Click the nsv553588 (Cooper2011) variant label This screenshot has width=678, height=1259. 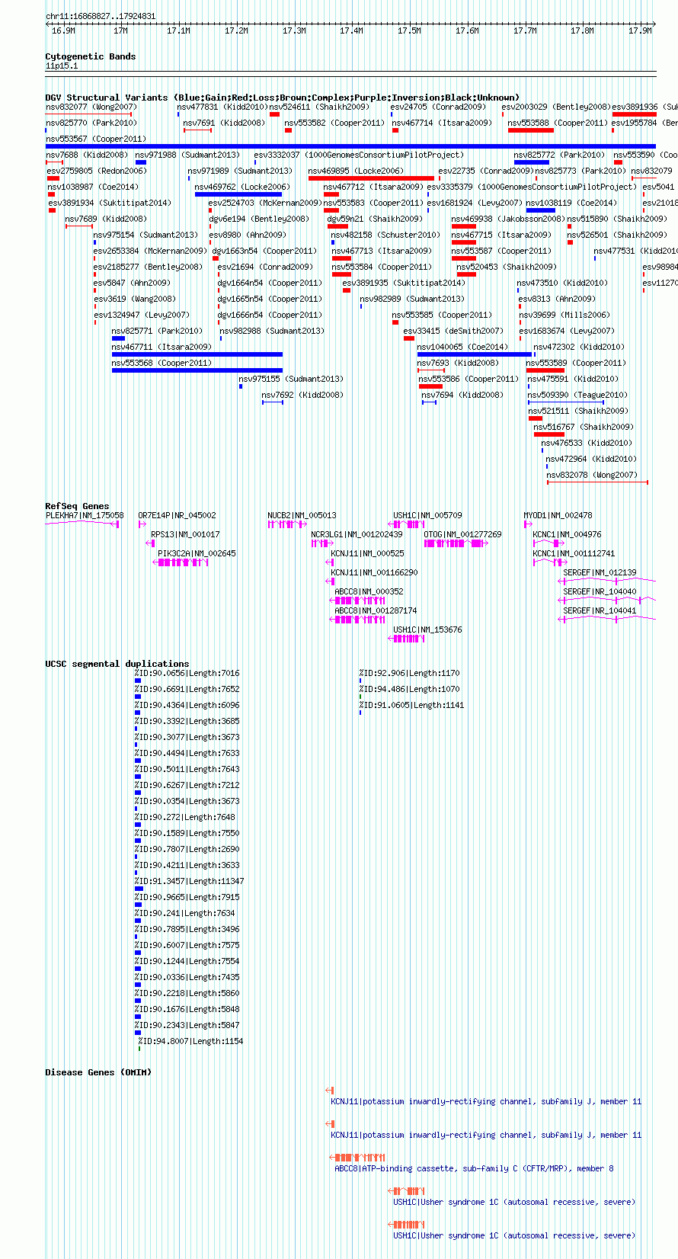point(558,123)
